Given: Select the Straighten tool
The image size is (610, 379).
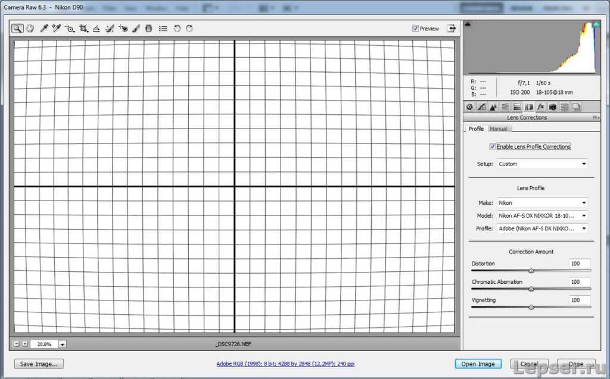Looking at the screenshot, I should tap(96, 29).
